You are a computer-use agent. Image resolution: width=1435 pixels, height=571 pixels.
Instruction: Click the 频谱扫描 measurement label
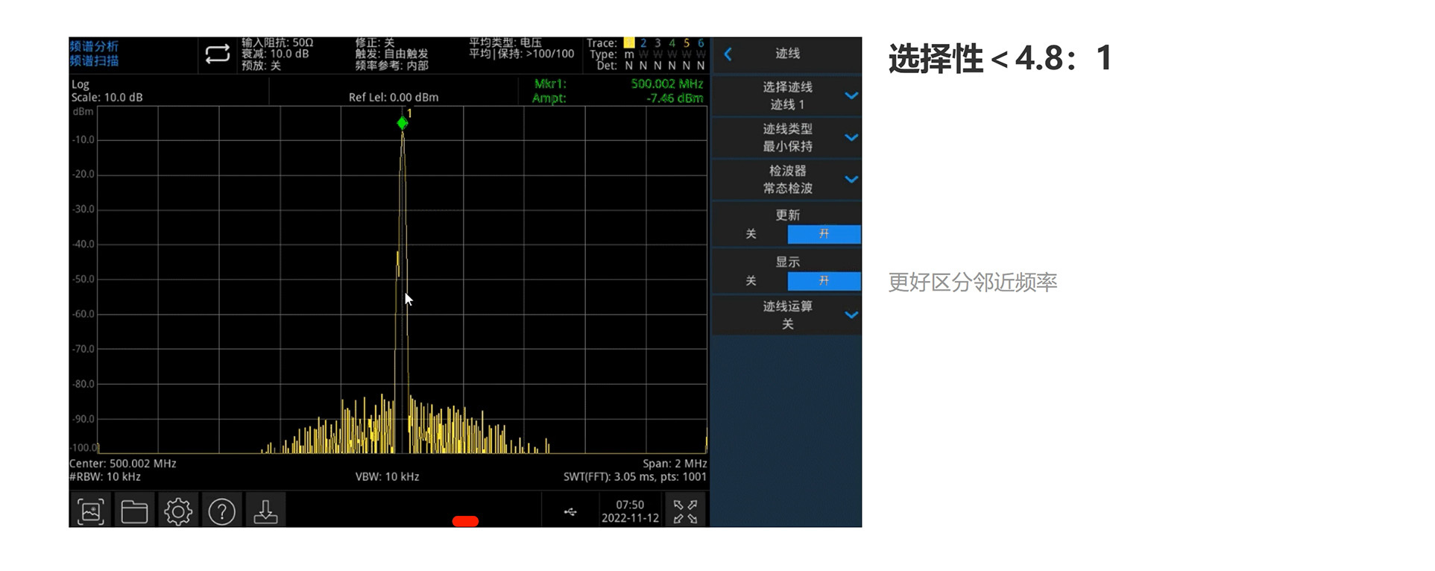pyautogui.click(x=94, y=60)
